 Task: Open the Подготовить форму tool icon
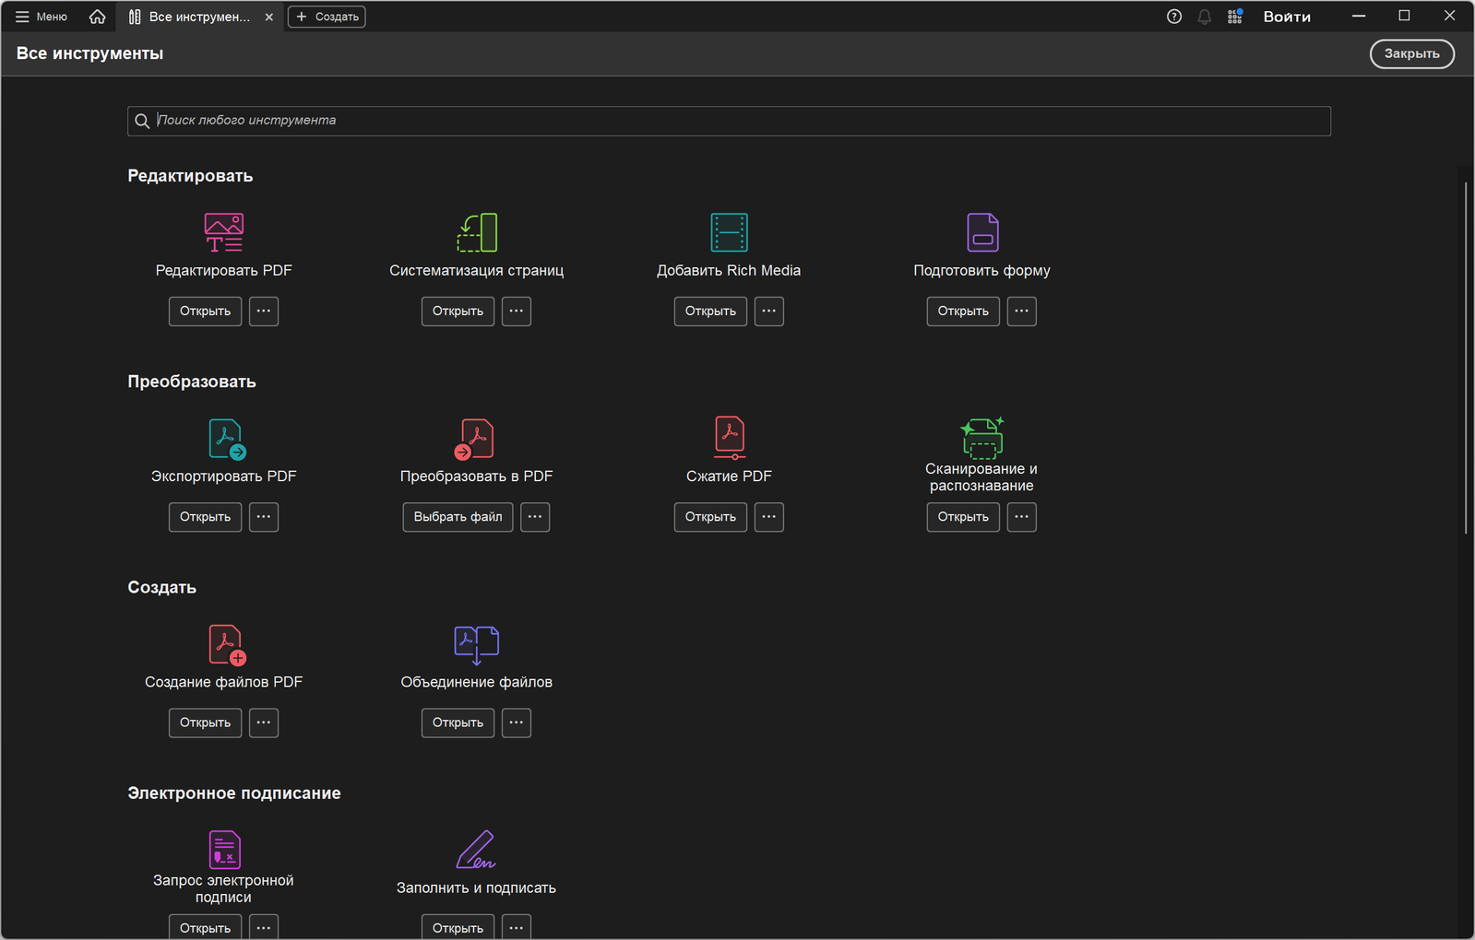pos(981,232)
